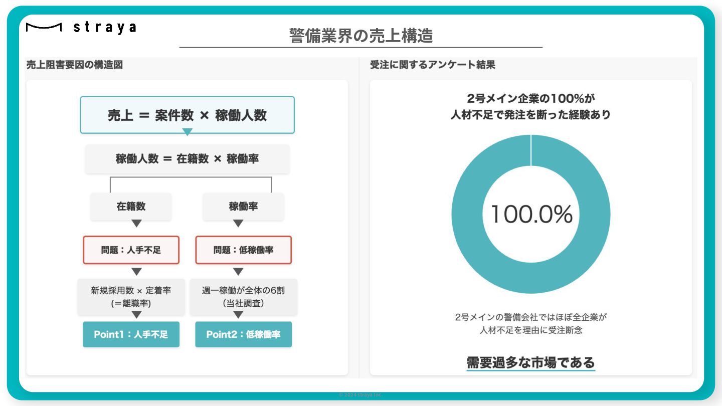The width and height of the screenshot is (722, 406).
Task: Click the arrow below 稼働率
Action: (x=238, y=224)
